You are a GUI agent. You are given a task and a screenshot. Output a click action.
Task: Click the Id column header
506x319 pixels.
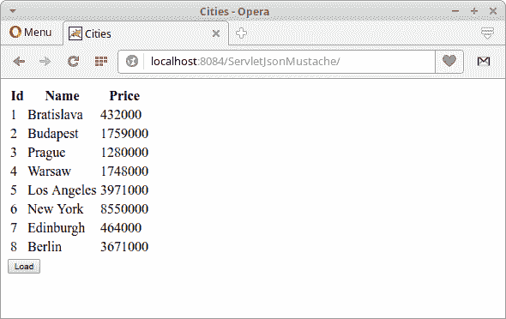17,96
